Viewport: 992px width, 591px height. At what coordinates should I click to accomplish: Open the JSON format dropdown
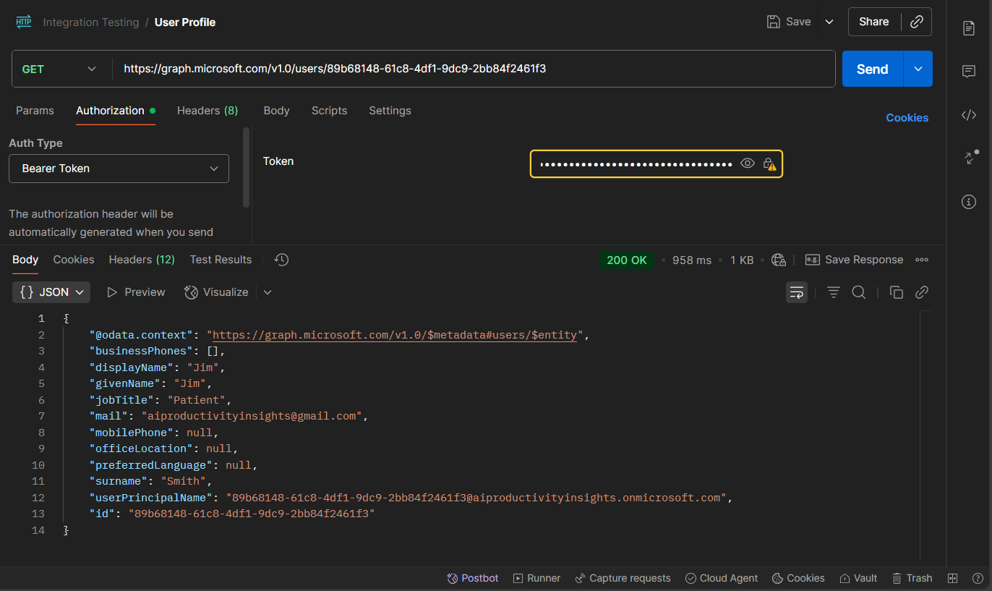51,292
